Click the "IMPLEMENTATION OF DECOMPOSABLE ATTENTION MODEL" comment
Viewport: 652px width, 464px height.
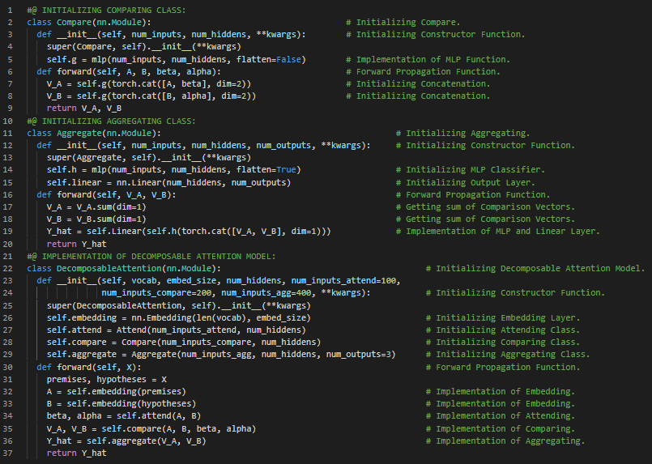point(151,257)
